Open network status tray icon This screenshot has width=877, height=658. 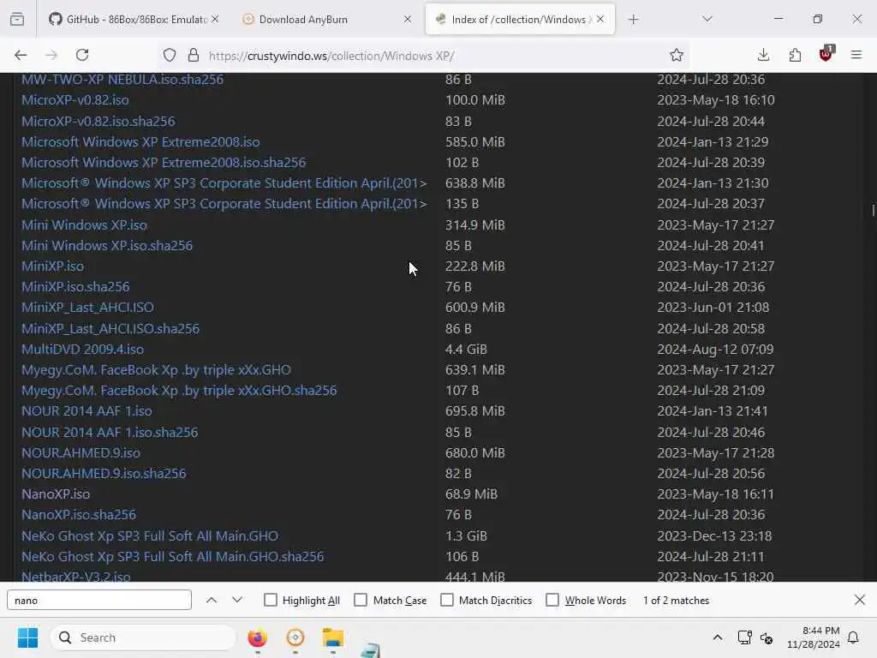pos(744,637)
